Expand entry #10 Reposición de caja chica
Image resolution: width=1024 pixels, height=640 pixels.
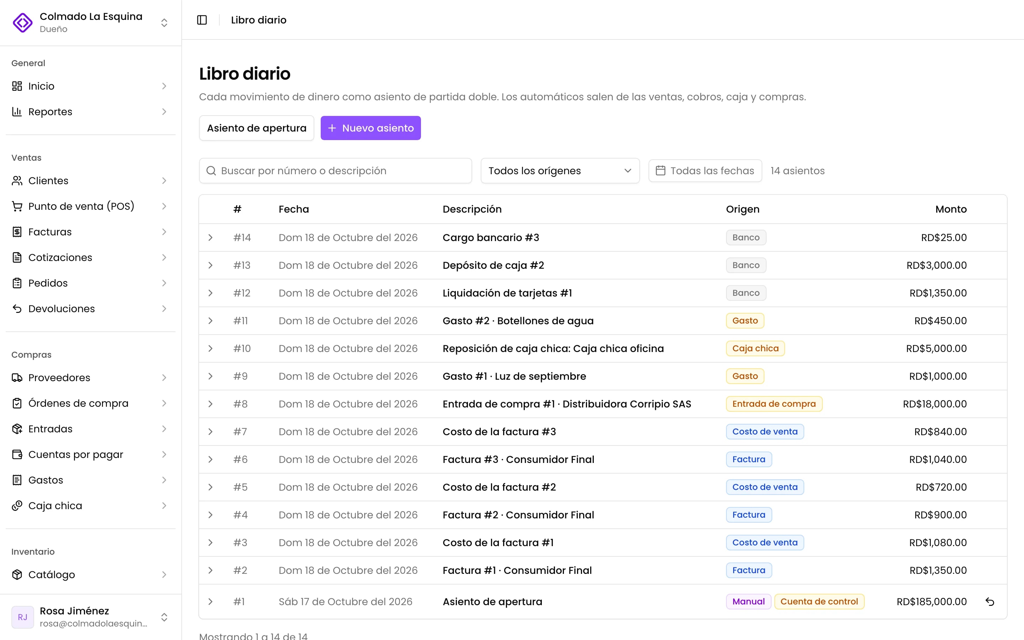click(x=210, y=348)
